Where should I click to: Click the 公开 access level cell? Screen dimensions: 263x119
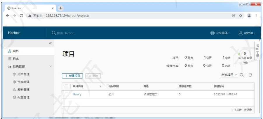click(111, 94)
